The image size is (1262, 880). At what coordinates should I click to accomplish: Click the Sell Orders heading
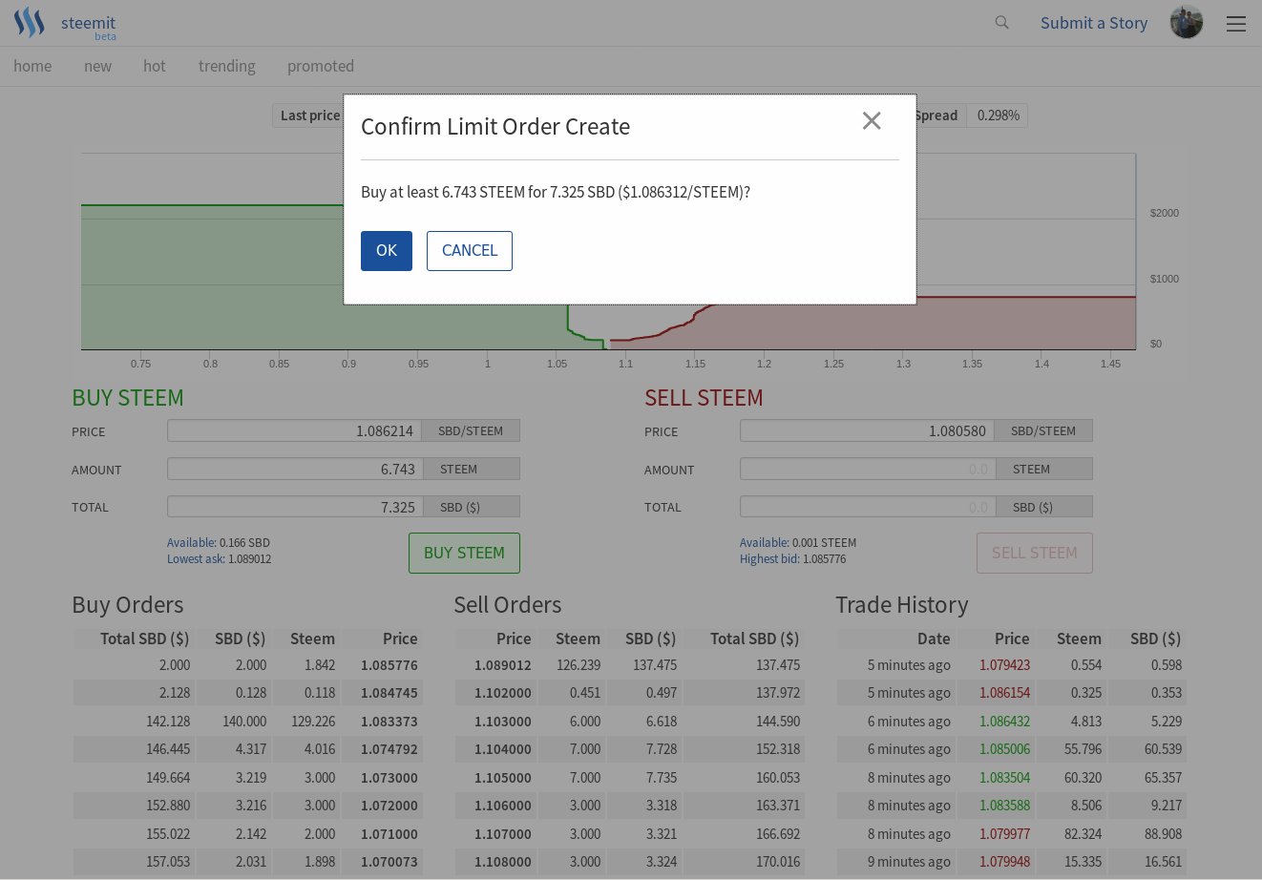click(508, 605)
